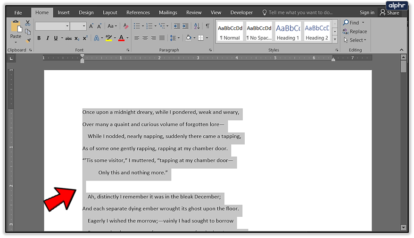
Task: Click the Cut scissors icon
Action: (x=28, y=23)
